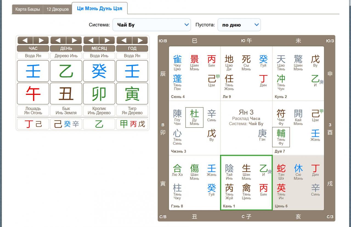
Task: Click previous arrow above ЧАС column
Action: click(x=25, y=41)
